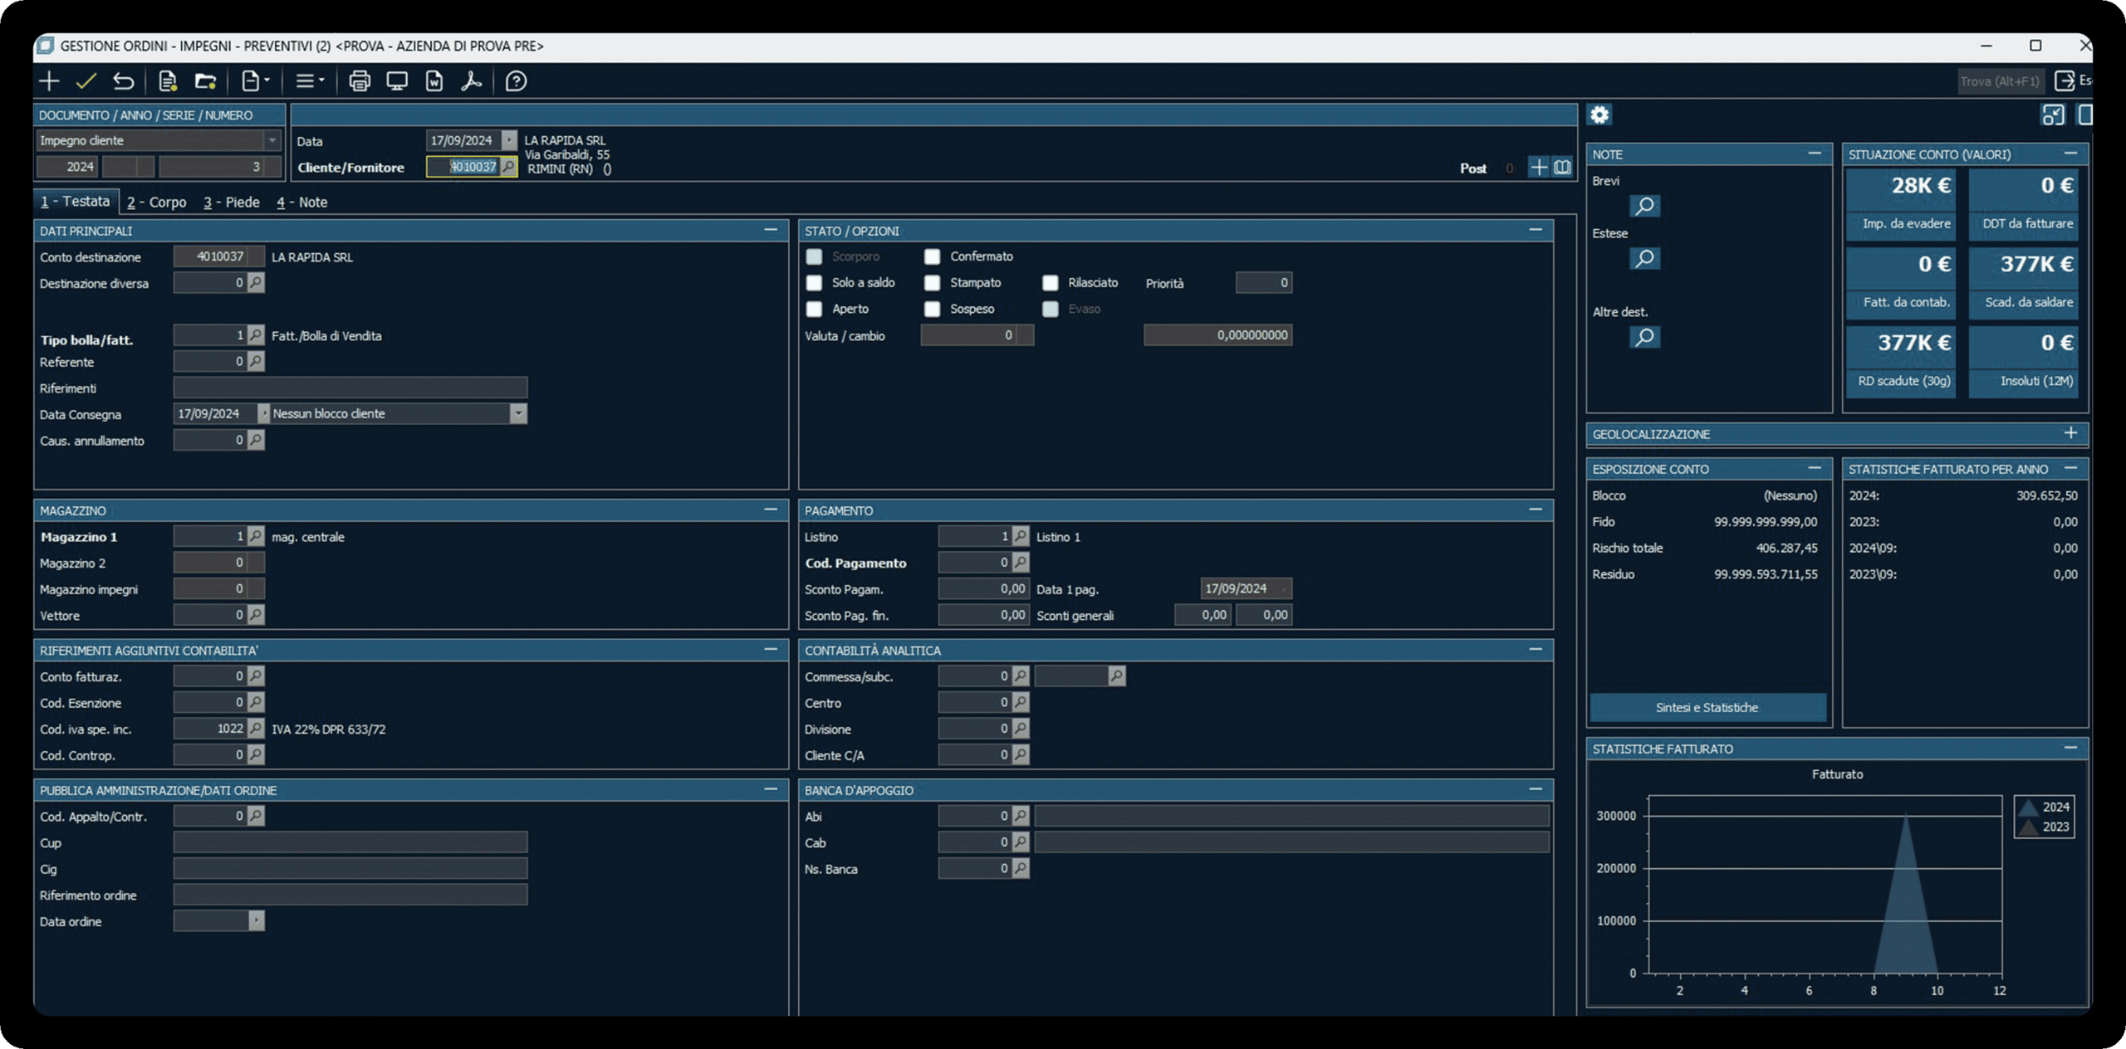The height and width of the screenshot is (1049, 2126).
Task: Click the Post open book icon
Action: (x=1562, y=168)
